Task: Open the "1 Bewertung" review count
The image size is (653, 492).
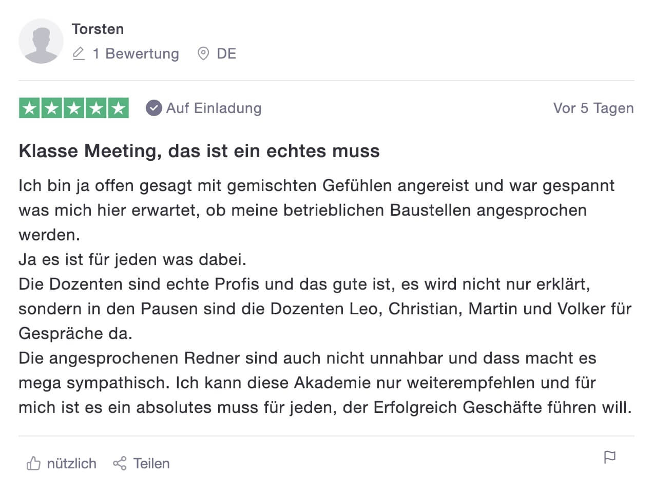Action: (x=136, y=53)
